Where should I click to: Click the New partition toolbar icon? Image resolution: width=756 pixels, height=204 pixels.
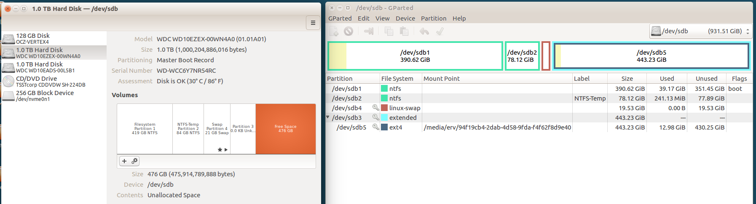(x=334, y=32)
